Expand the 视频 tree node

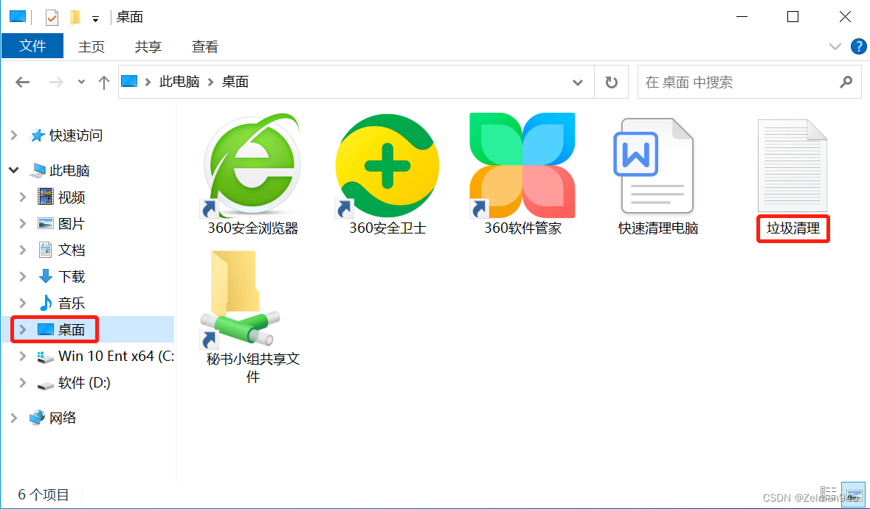(x=23, y=197)
